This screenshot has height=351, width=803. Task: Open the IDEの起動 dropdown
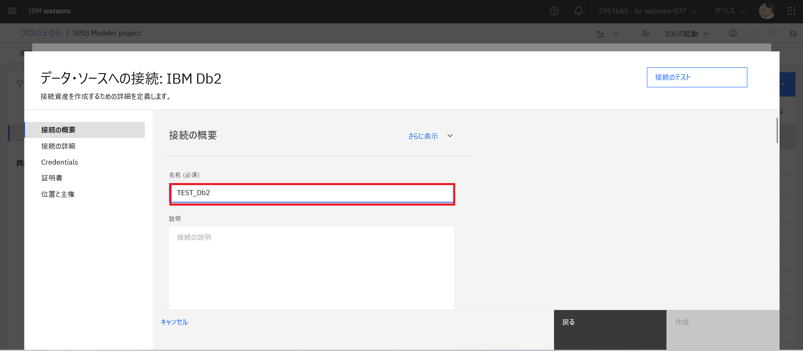coord(687,34)
